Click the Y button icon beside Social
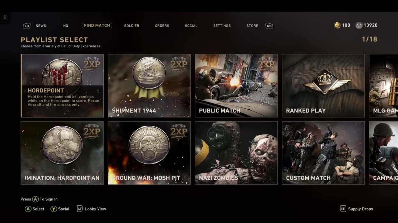The width and height of the screenshot is (398, 223). [54, 209]
